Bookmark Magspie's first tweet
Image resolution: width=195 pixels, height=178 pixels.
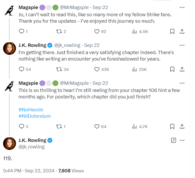172,31
